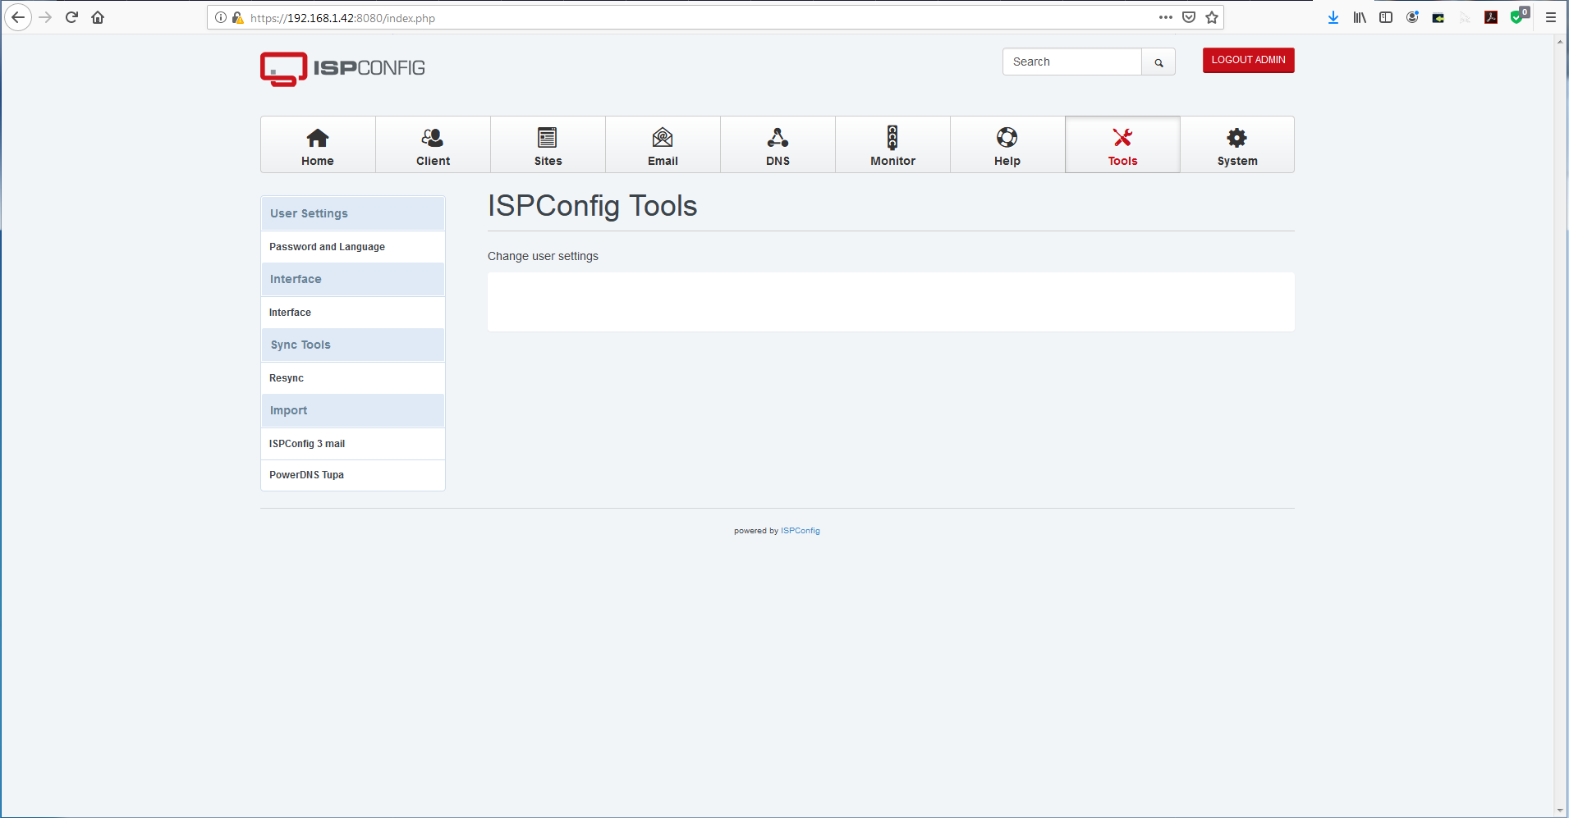Click the search magnifier button

1158,62
